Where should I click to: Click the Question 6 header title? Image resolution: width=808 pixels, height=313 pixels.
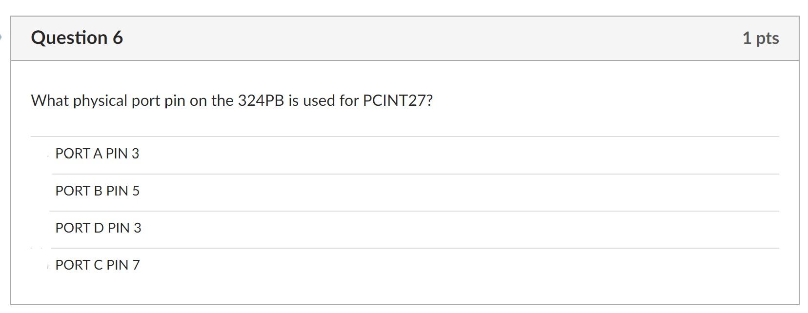pyautogui.click(x=76, y=38)
